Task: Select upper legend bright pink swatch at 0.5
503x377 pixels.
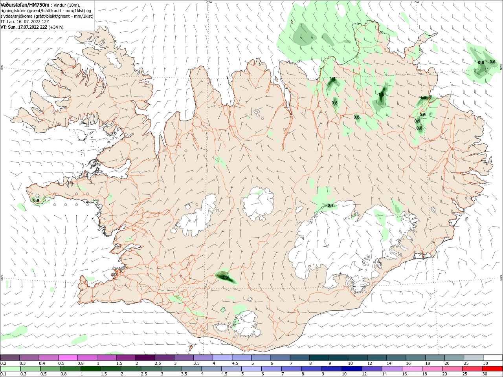Action: point(68,358)
